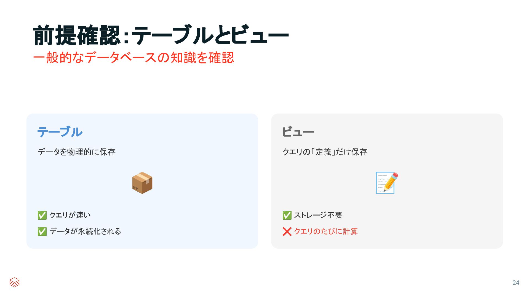
Task: Click the green check beside データが永続化される
Action: [x=42, y=231]
